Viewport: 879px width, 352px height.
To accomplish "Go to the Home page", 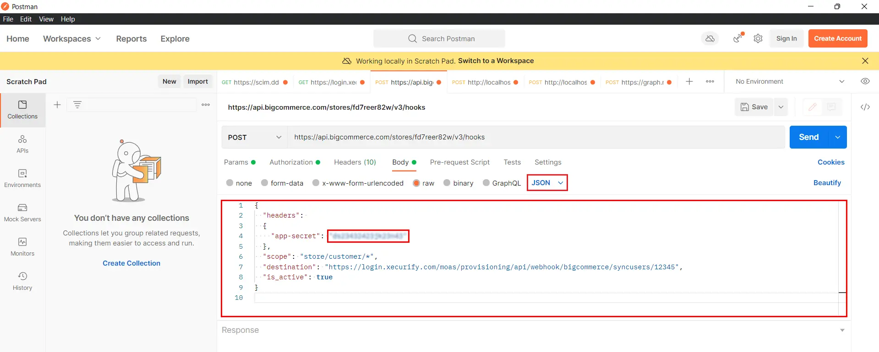I will (x=18, y=39).
